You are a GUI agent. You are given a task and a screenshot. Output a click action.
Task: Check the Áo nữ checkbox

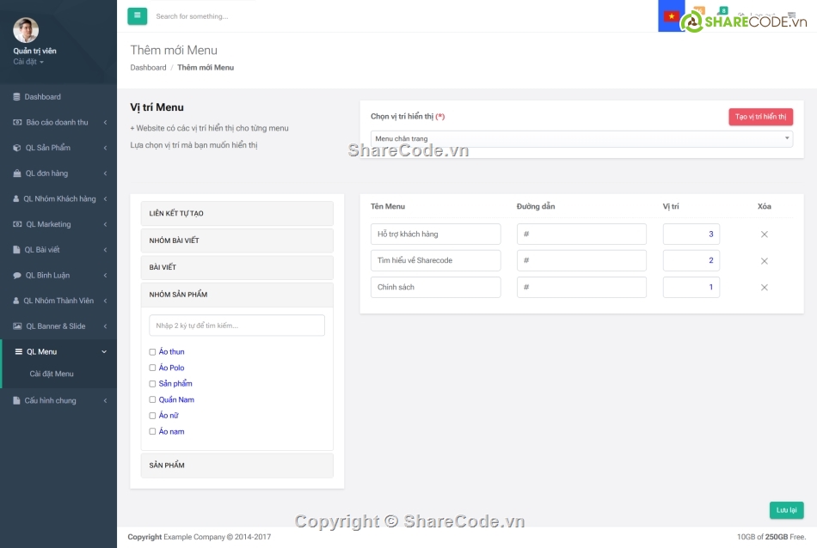point(152,416)
